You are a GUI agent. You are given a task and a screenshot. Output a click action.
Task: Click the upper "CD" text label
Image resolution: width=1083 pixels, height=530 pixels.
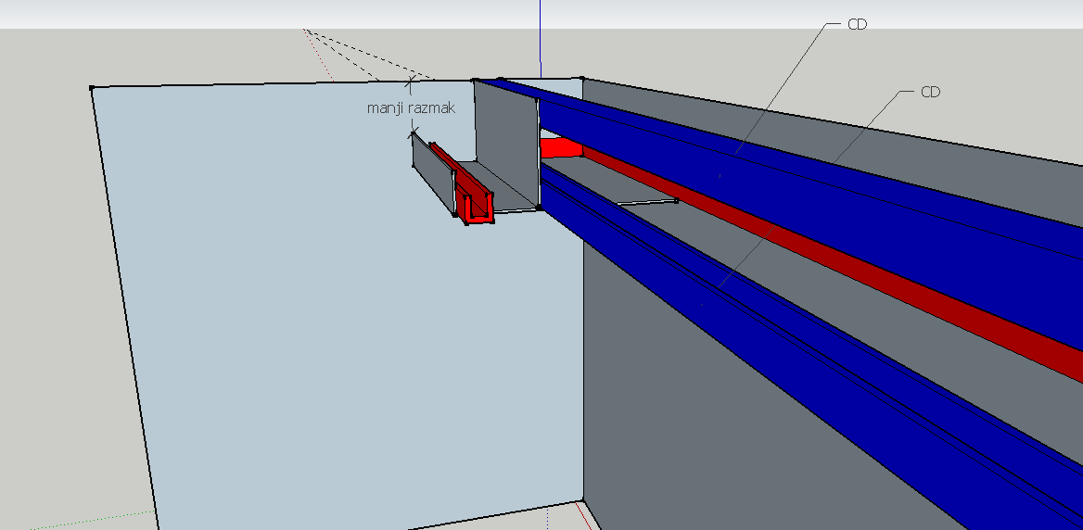tap(857, 25)
